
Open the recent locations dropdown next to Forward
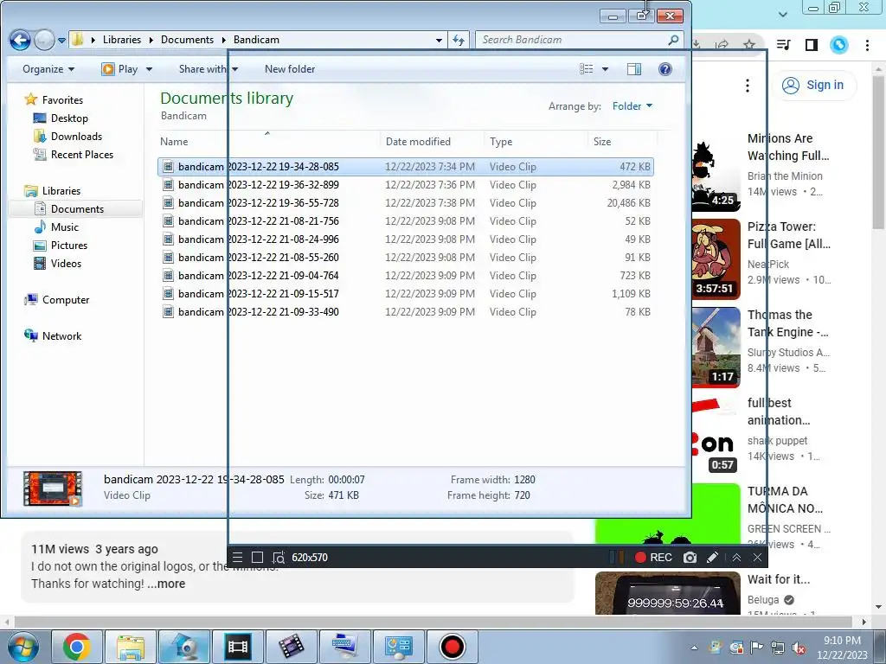[61, 41]
